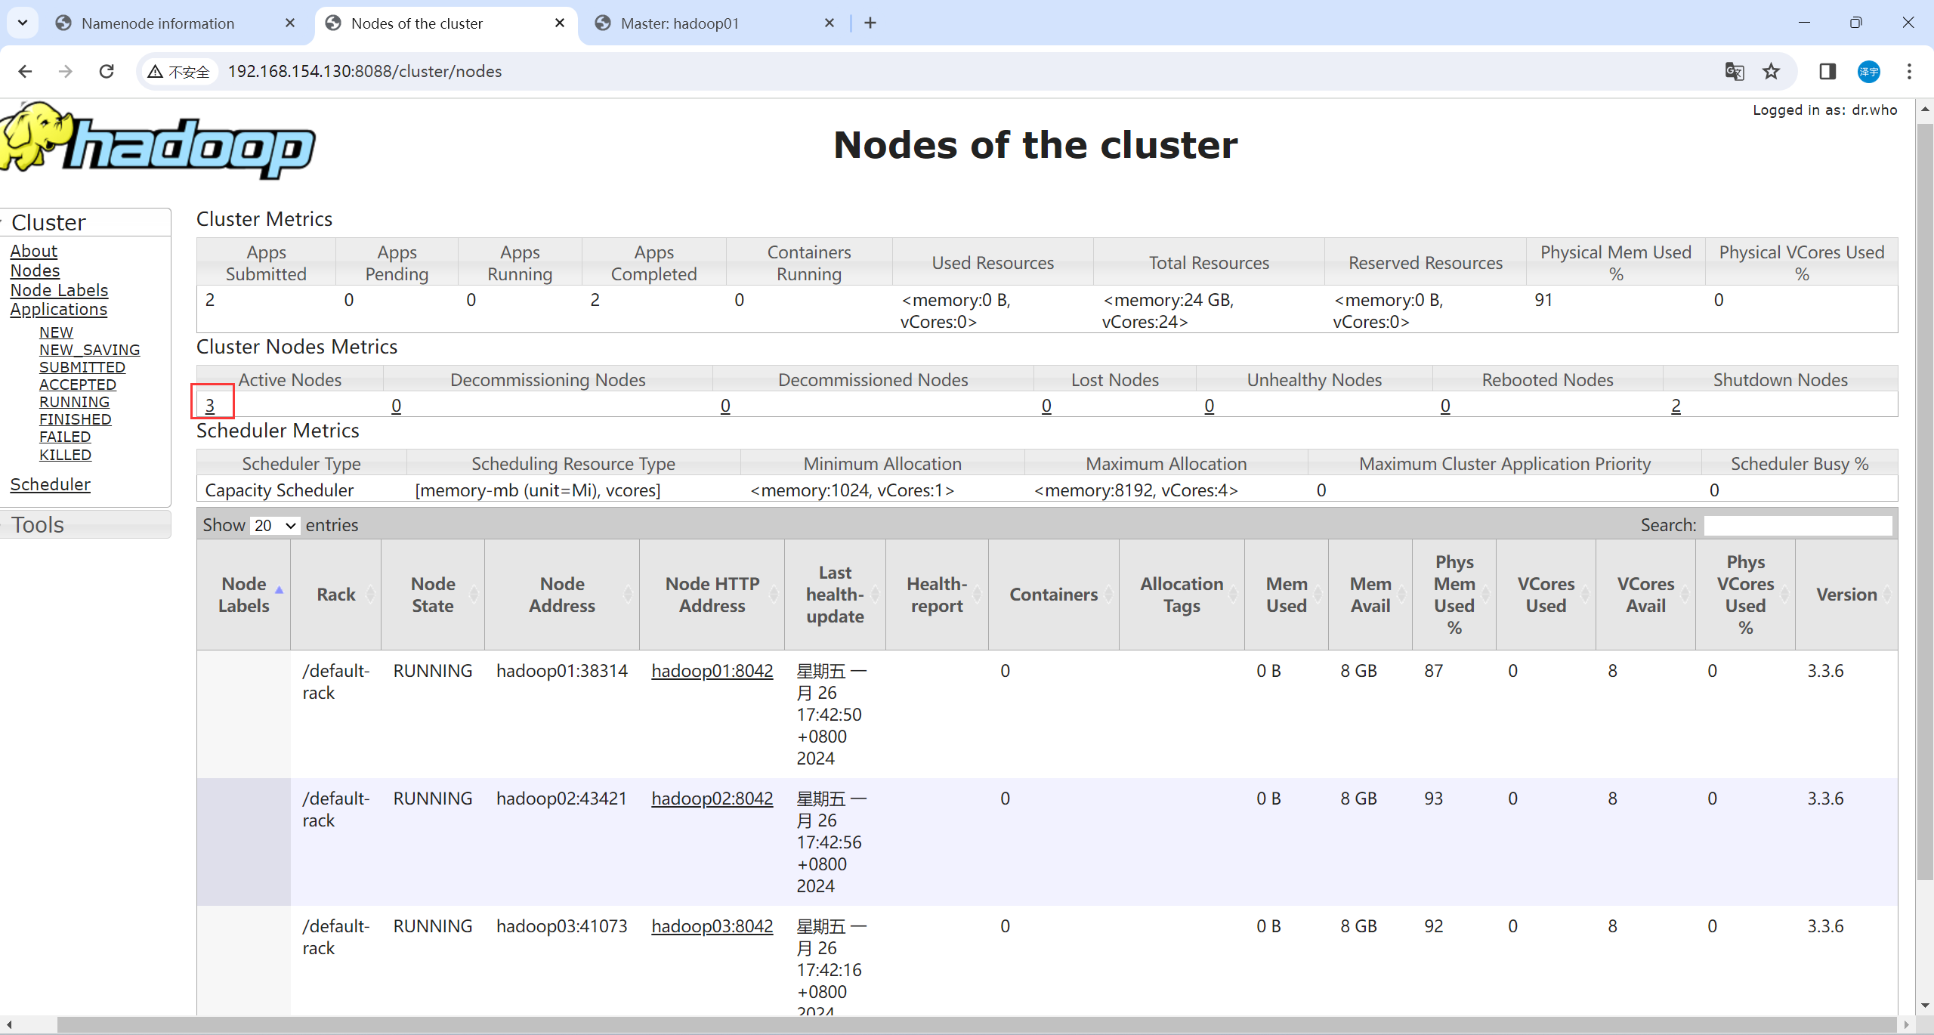Image resolution: width=1934 pixels, height=1035 pixels.
Task: Sort table by Mem Used column
Action: (1287, 595)
